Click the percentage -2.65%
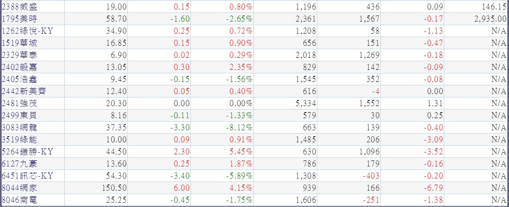Viewport: 509px width, 207px height. [240, 19]
